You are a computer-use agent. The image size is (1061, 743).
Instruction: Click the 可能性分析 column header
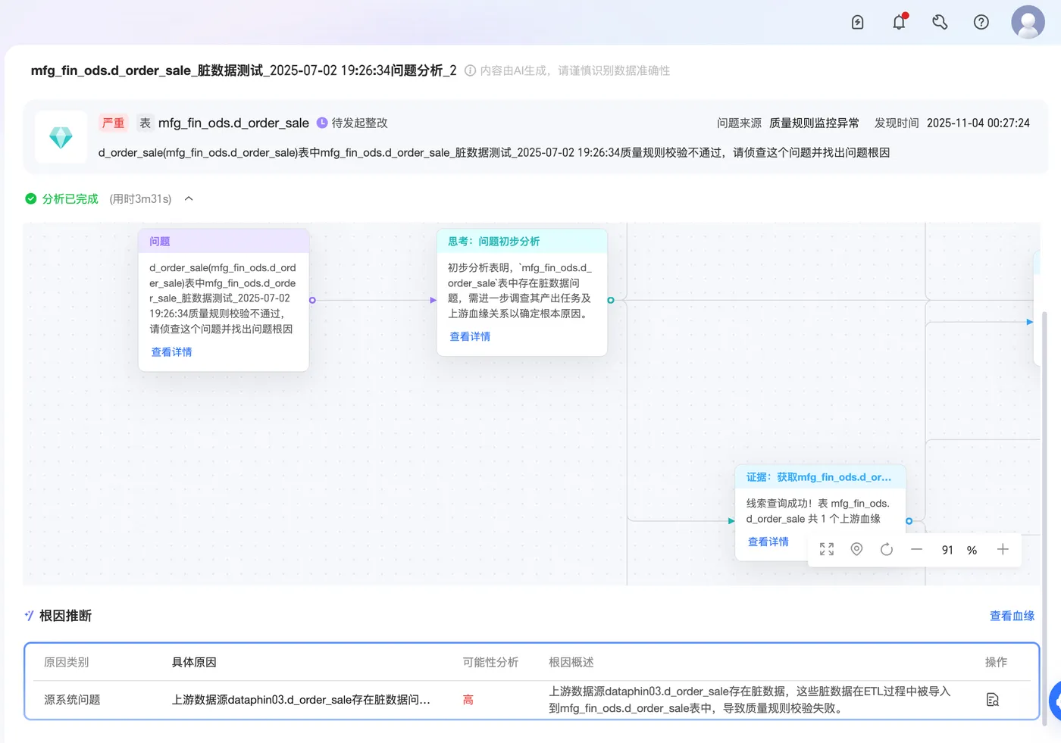pos(490,662)
